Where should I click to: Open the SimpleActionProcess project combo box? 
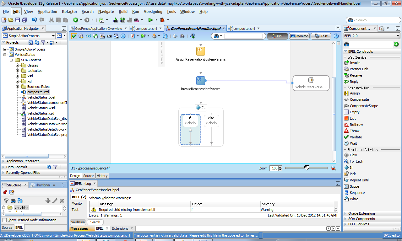tap(29, 36)
